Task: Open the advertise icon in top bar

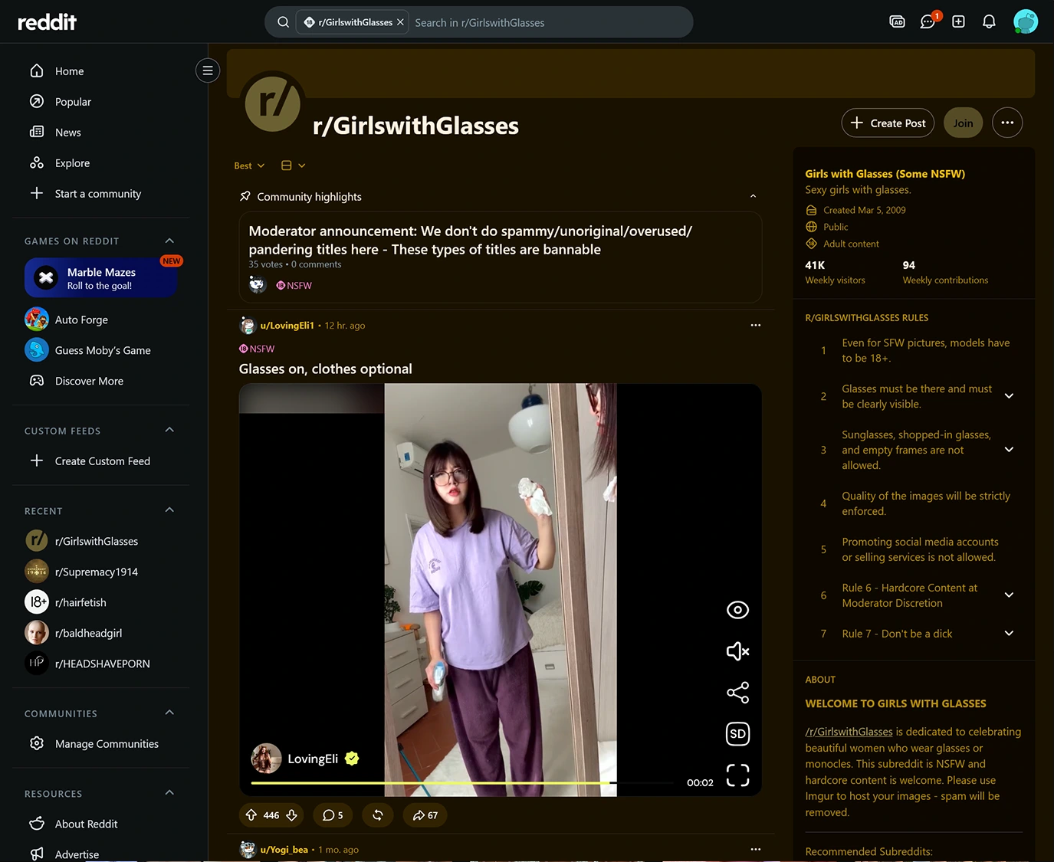Action: (x=897, y=21)
